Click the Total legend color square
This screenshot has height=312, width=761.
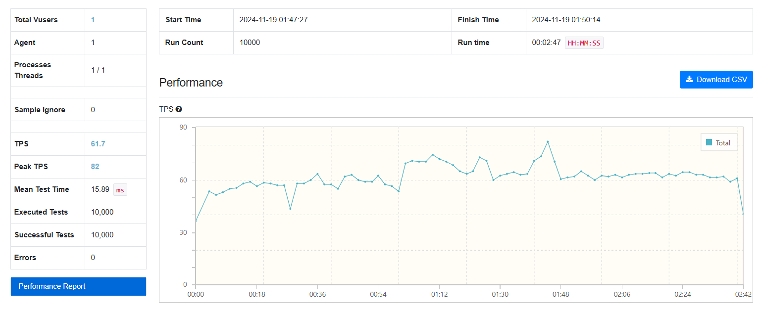pyautogui.click(x=709, y=142)
